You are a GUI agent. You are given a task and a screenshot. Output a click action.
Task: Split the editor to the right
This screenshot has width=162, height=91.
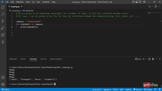(156, 6)
